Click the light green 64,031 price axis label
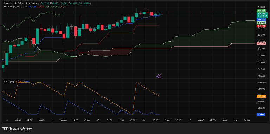 [x=262, y=23]
